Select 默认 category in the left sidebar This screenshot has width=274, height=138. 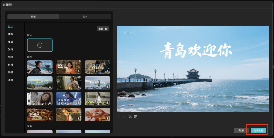[10, 27]
